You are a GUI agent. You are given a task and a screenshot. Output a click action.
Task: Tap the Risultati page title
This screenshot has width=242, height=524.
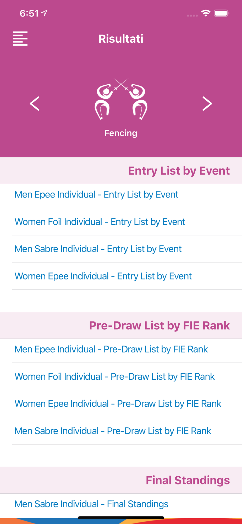(x=121, y=39)
